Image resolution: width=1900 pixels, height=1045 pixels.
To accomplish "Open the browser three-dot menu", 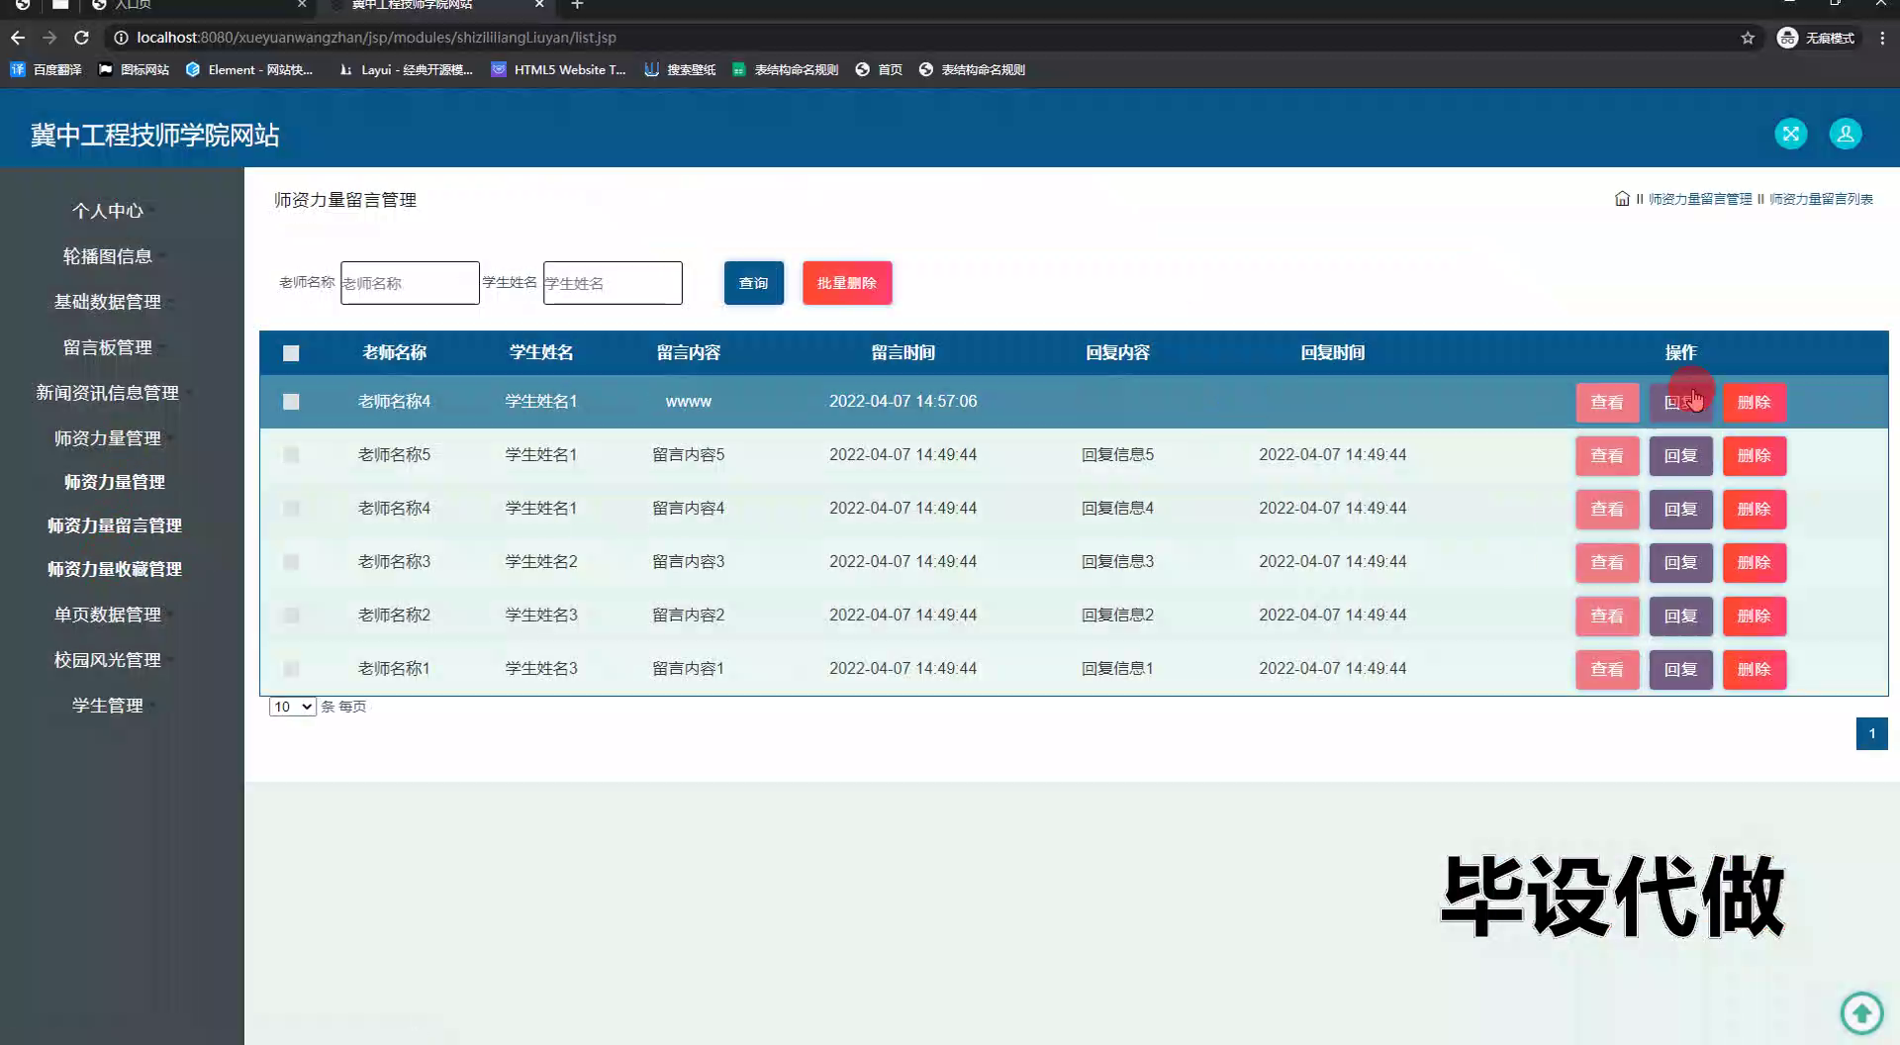I will [1882, 38].
